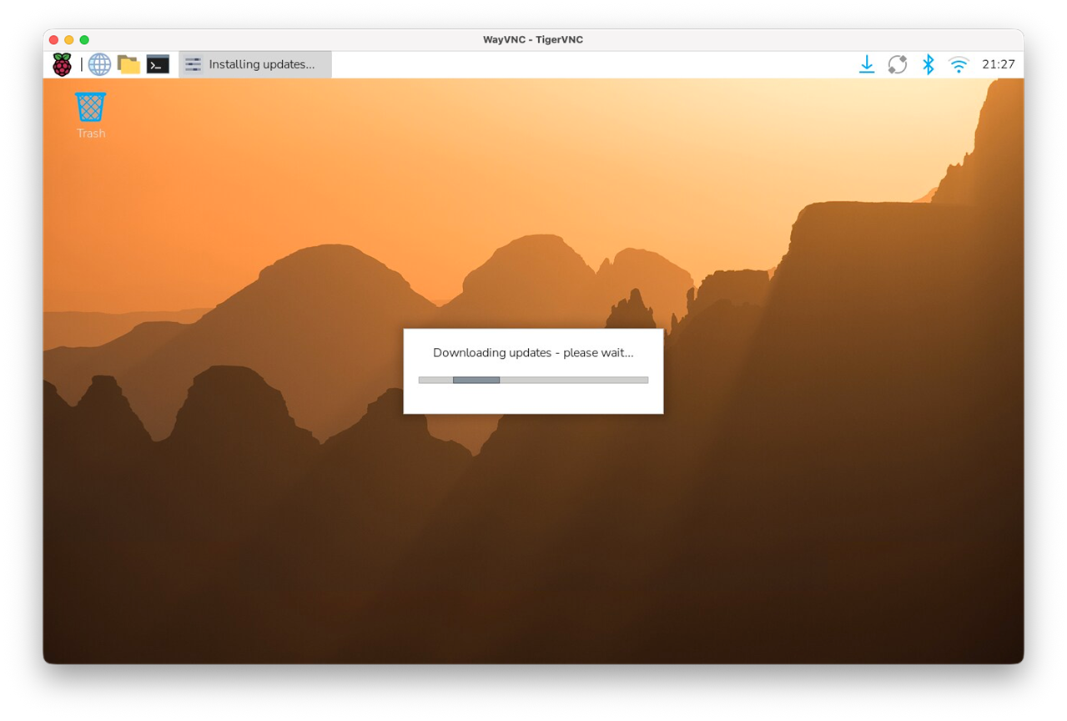1067x721 pixels.
Task: Launch the Terminal from the taskbar
Action: click(x=158, y=64)
